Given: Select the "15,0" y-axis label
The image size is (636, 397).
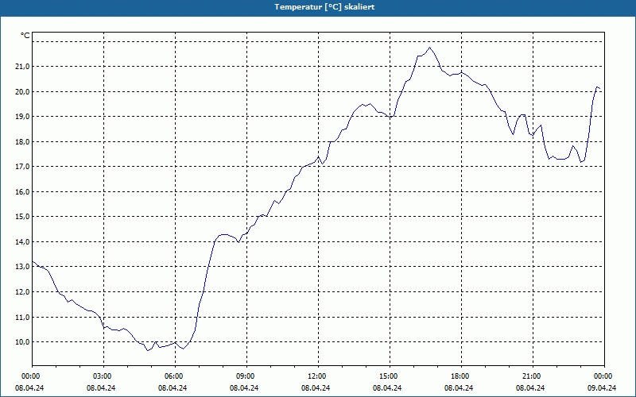Looking at the screenshot, I should 22,217.
